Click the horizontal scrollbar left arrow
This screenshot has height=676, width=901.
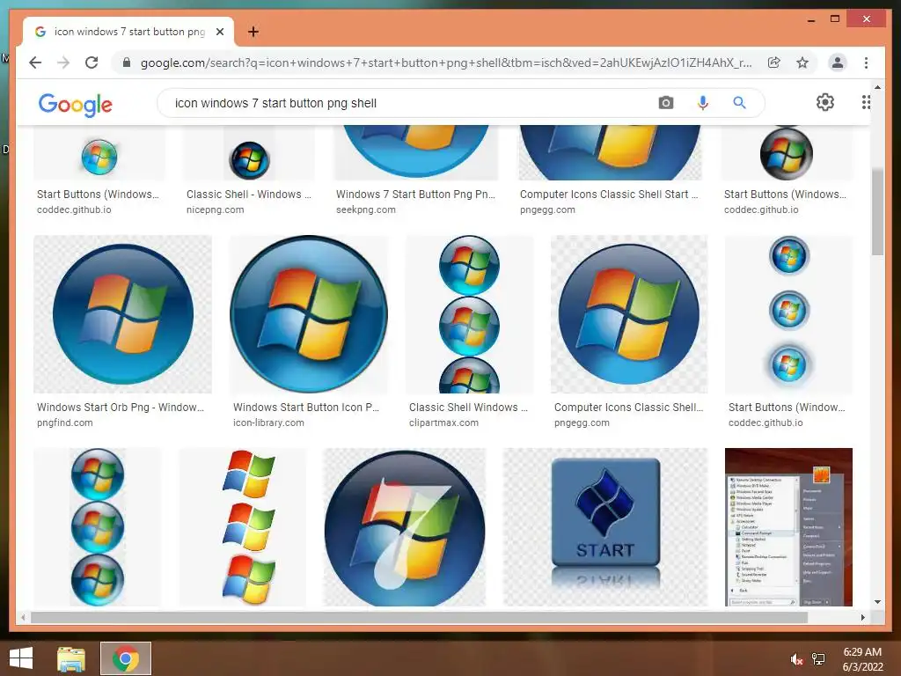(x=23, y=617)
